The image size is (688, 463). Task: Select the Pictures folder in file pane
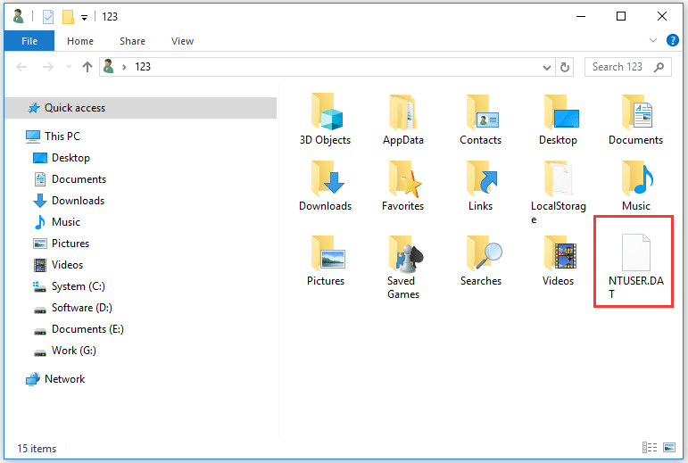(x=325, y=260)
